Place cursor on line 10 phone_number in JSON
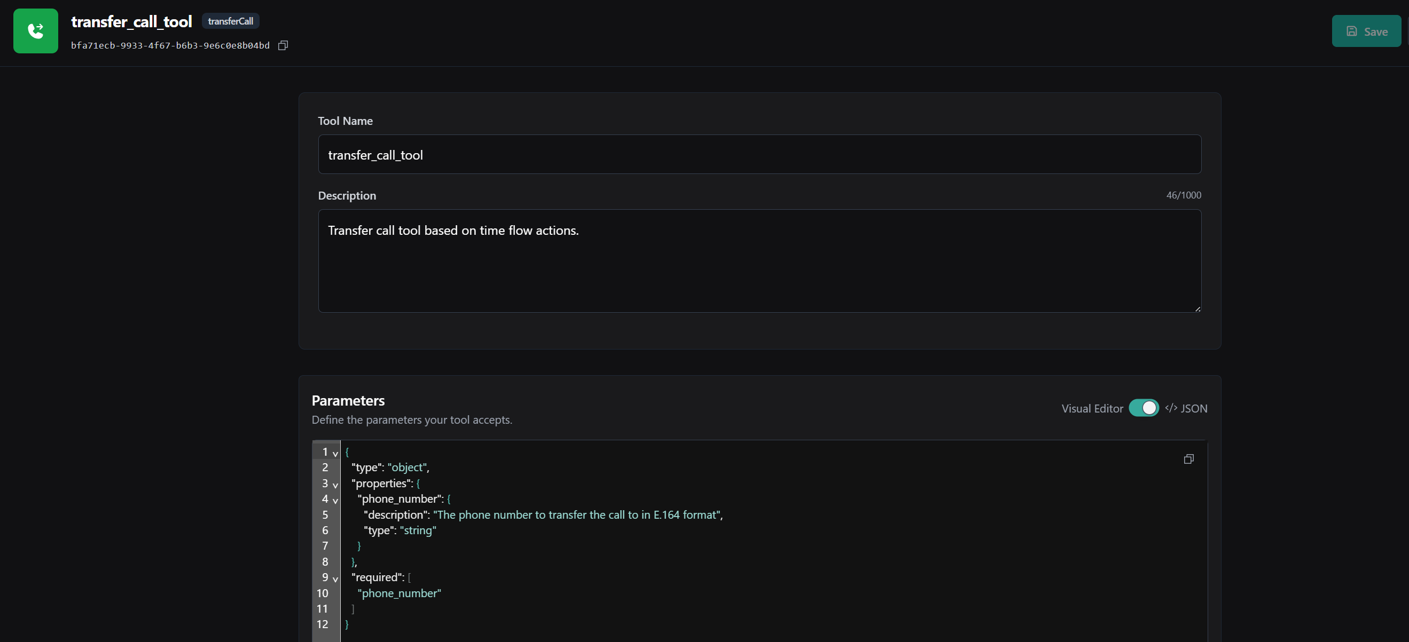1409x642 pixels. (x=400, y=593)
